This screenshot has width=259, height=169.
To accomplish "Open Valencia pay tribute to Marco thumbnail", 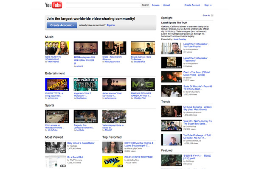I will (114, 116).
